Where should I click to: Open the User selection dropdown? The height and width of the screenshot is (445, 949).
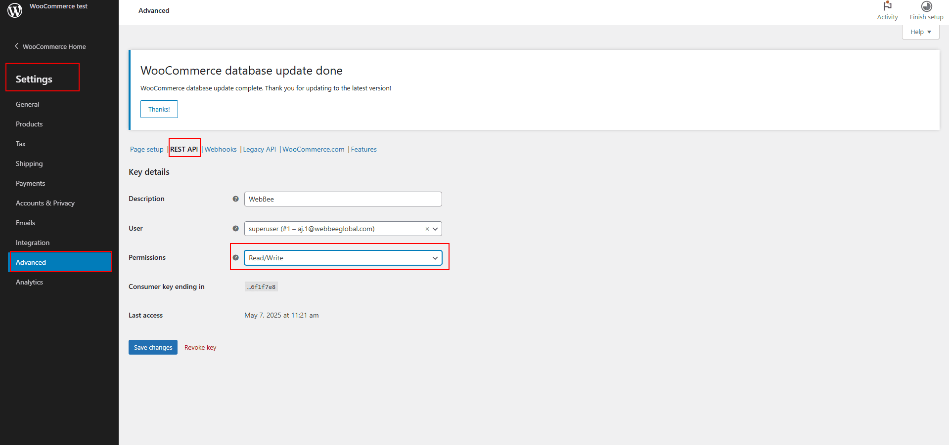334,229
